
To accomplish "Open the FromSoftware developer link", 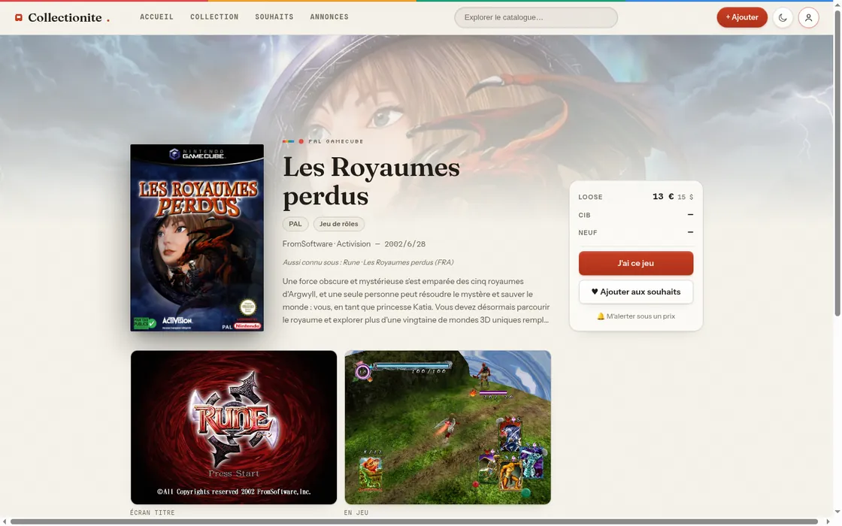I will click(x=307, y=243).
